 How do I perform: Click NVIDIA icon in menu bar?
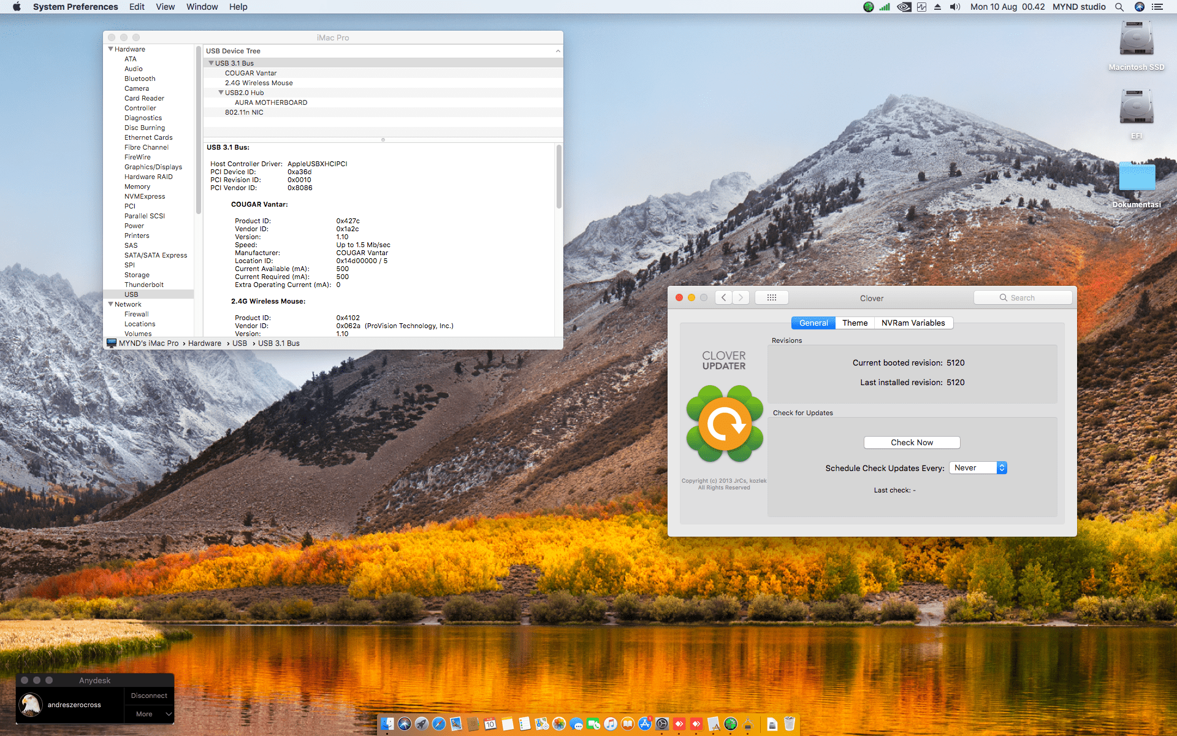point(904,7)
